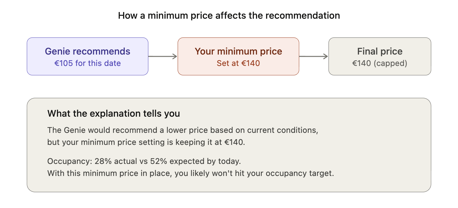Image resolution: width=458 pixels, height=208 pixels.
Task: Click the line about not hitting occupancy target
Action: [x=191, y=173]
